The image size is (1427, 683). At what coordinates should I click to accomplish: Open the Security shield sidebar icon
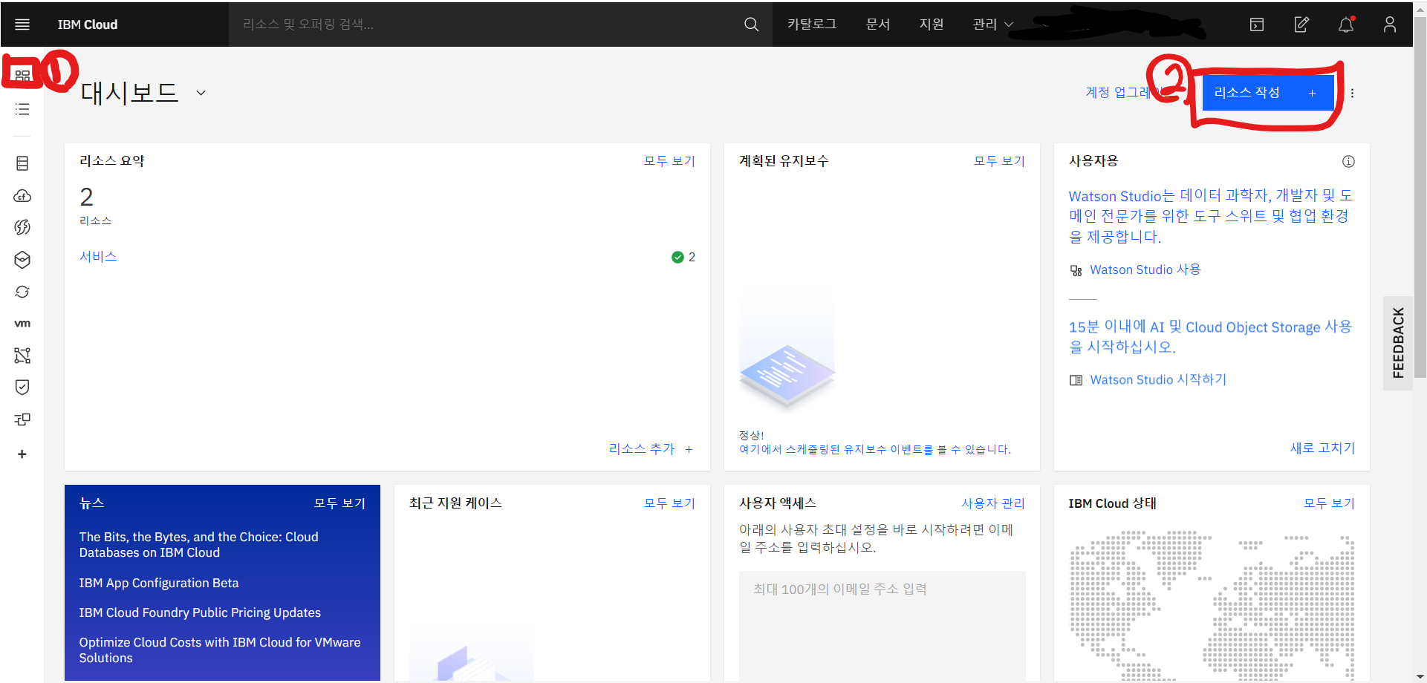22,387
